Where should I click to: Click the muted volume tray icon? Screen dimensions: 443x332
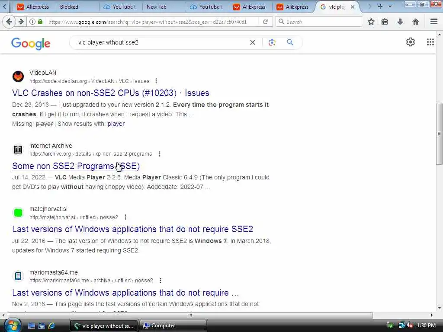click(x=410, y=326)
